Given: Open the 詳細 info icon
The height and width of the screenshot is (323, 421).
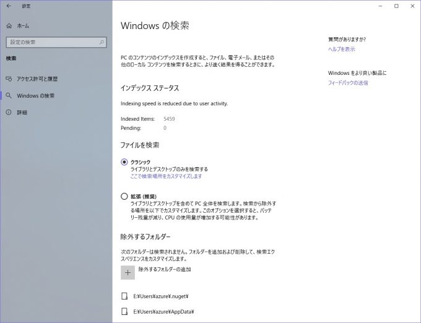Looking at the screenshot, I should 9,112.
